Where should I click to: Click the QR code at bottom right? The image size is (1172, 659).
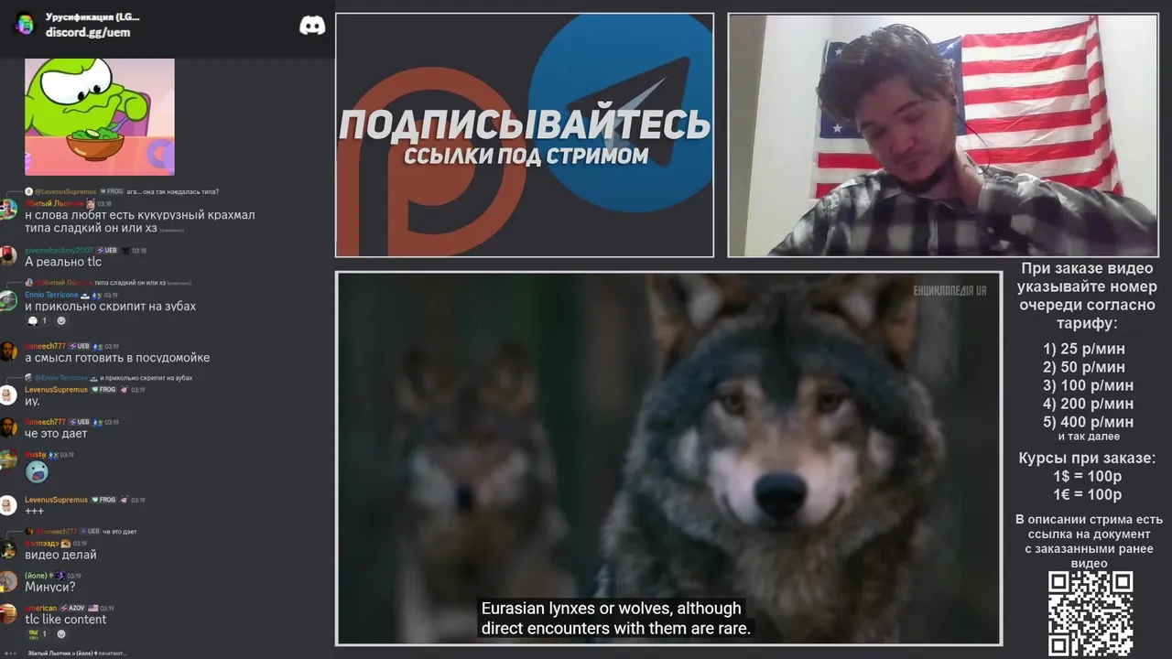click(x=1090, y=614)
